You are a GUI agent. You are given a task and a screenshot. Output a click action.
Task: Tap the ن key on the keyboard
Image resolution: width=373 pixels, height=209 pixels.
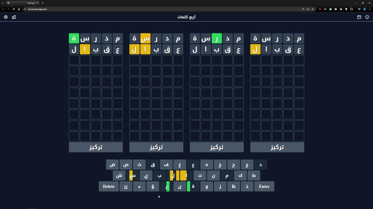click(213, 175)
